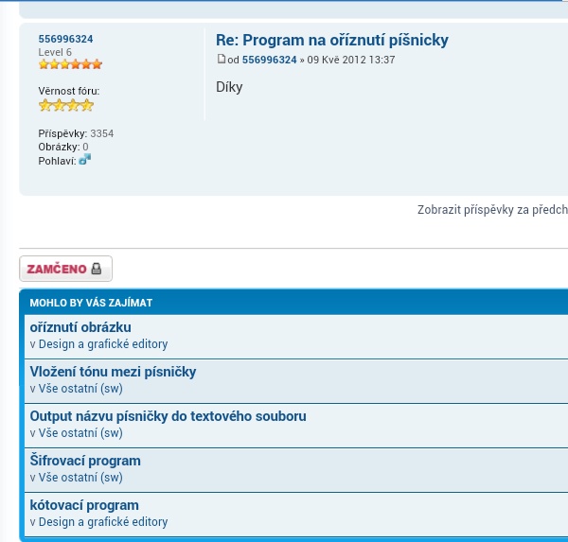Open post title 'Re: Program na oříznutí píšnicky'
Screen dimensions: 568x542
[331, 40]
